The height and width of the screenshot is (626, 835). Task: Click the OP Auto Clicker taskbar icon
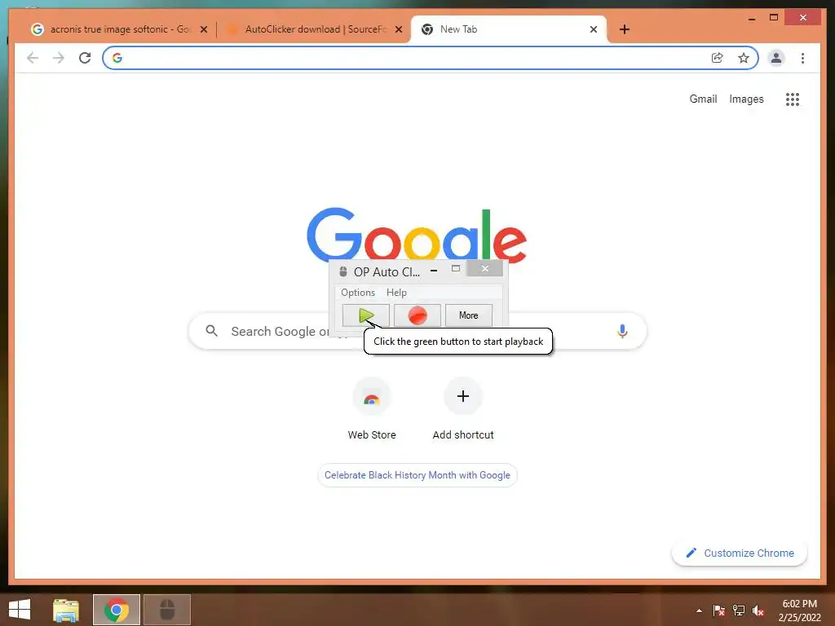pos(167,610)
